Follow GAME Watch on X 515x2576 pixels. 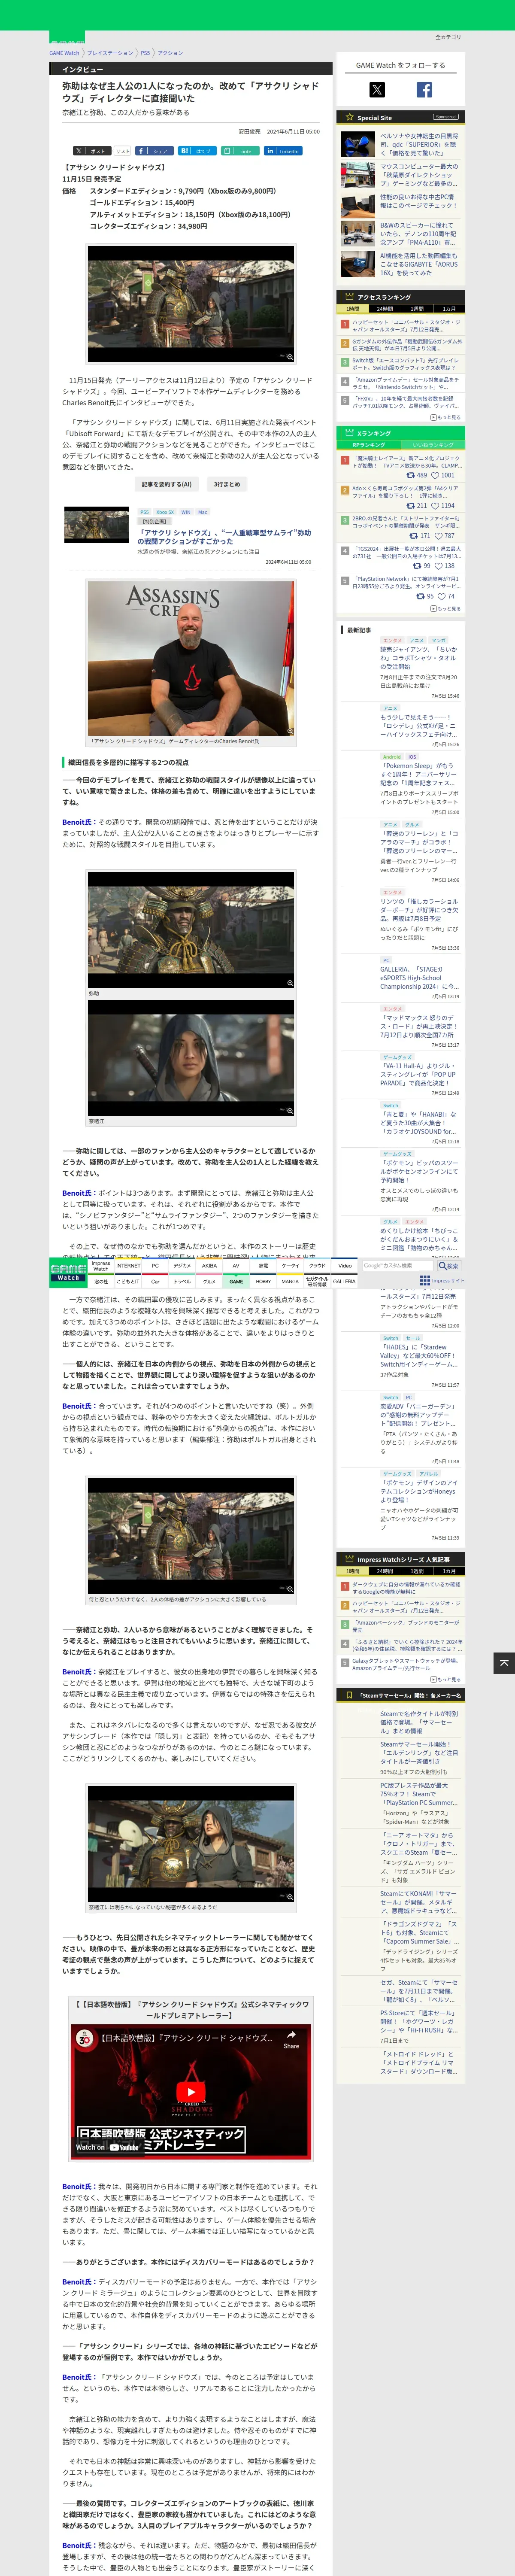click(x=377, y=90)
